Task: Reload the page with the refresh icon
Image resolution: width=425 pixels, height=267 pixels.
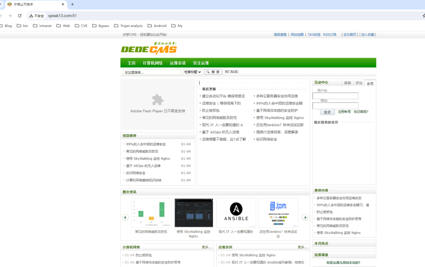Action: coord(20,16)
